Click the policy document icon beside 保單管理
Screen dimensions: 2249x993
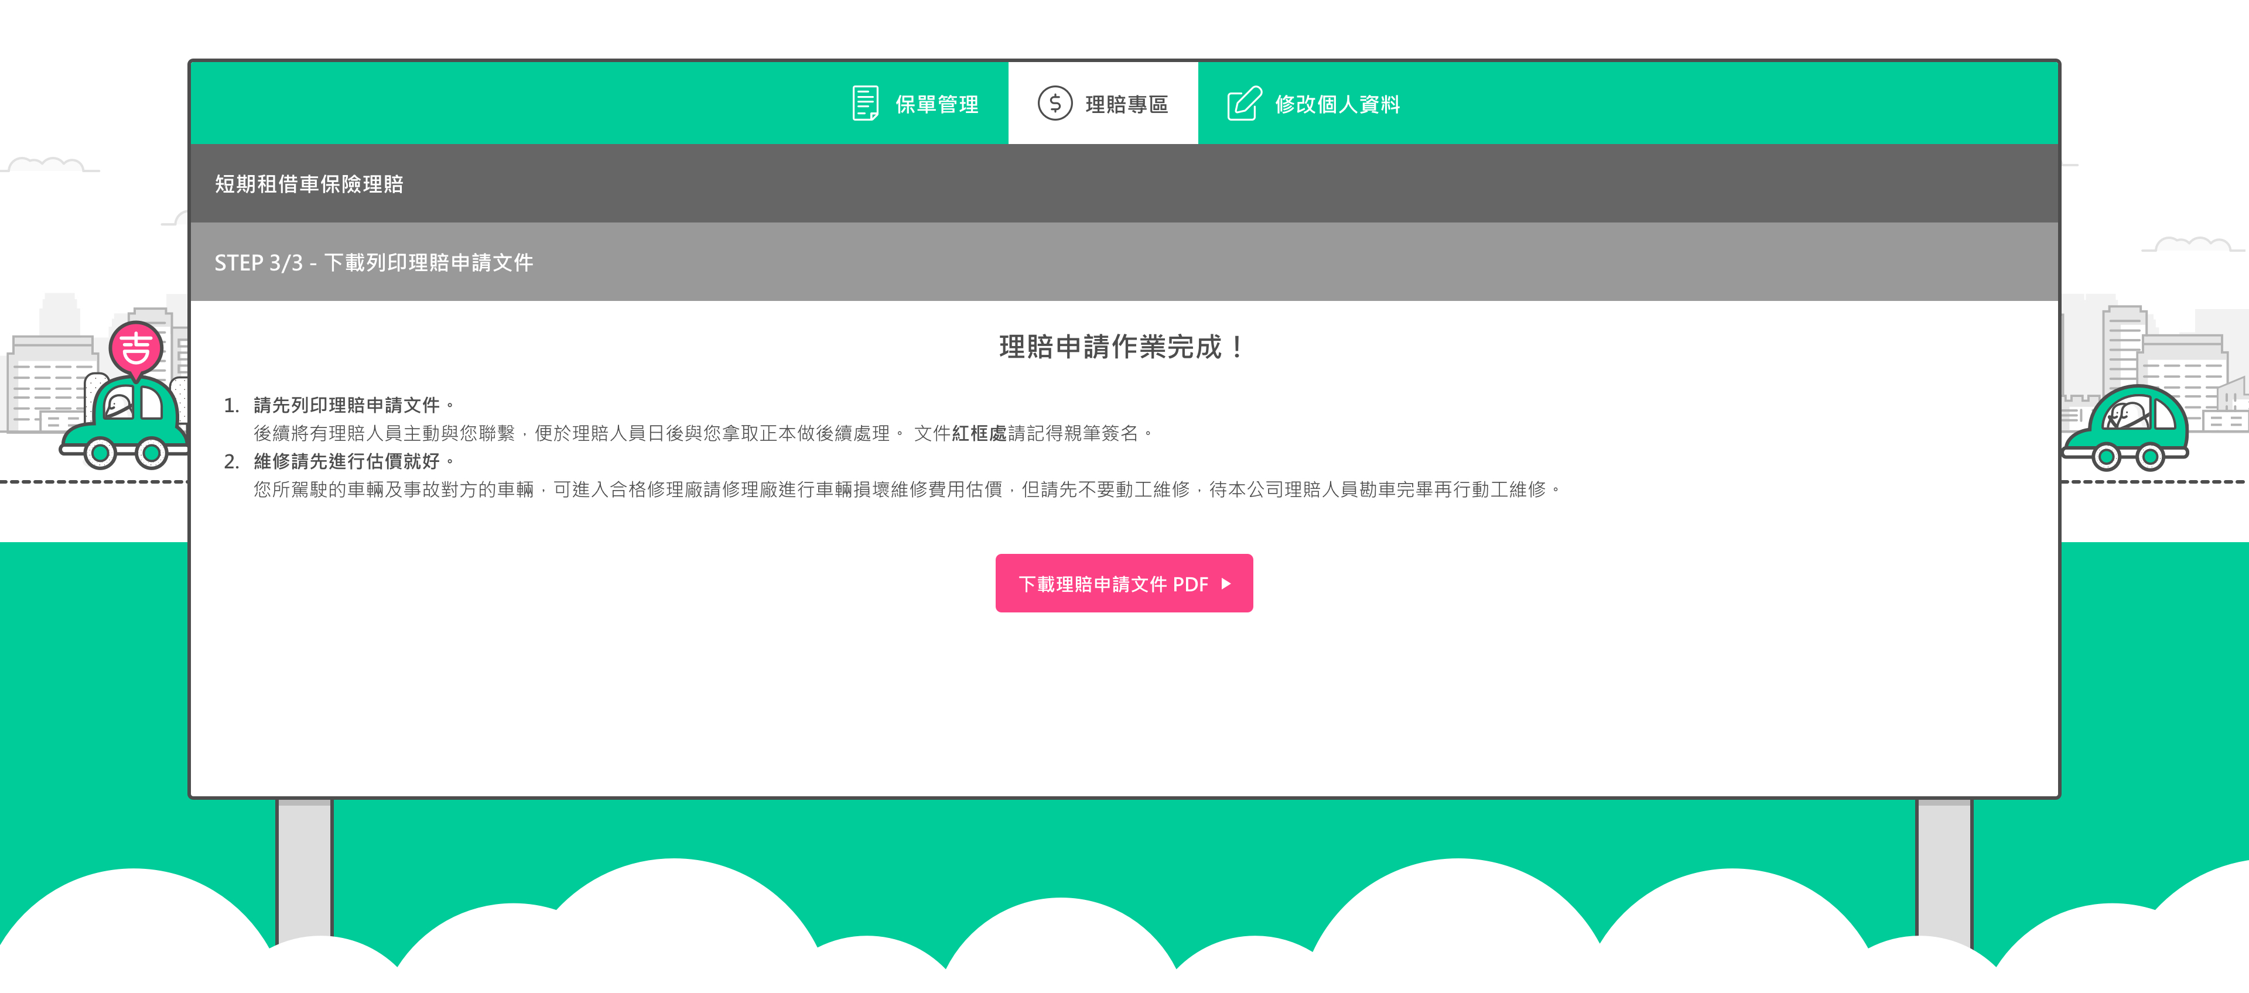tap(865, 103)
